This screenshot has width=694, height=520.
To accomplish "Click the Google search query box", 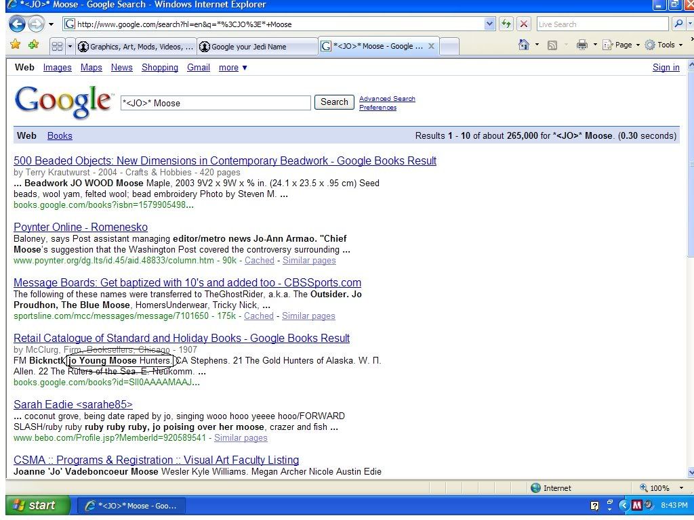I will [216, 103].
